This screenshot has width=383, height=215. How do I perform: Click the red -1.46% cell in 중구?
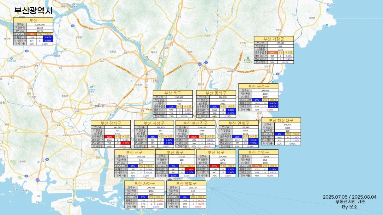click(x=190, y=169)
